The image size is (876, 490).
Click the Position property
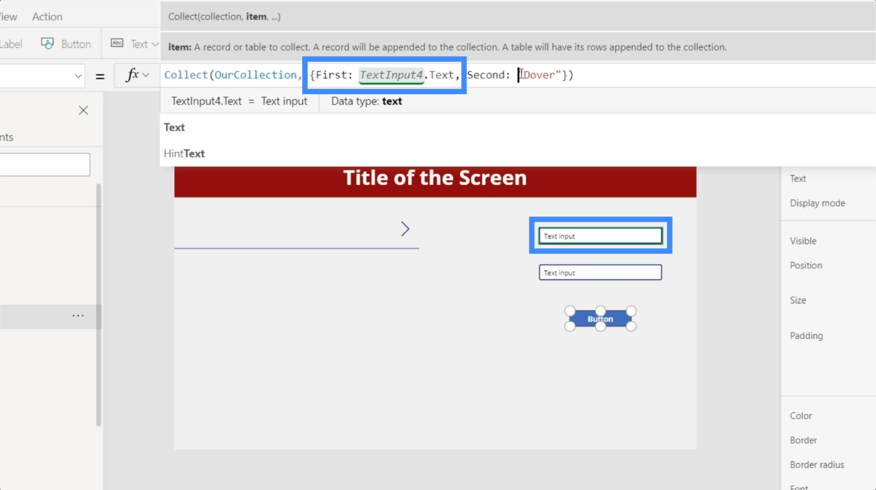(806, 266)
